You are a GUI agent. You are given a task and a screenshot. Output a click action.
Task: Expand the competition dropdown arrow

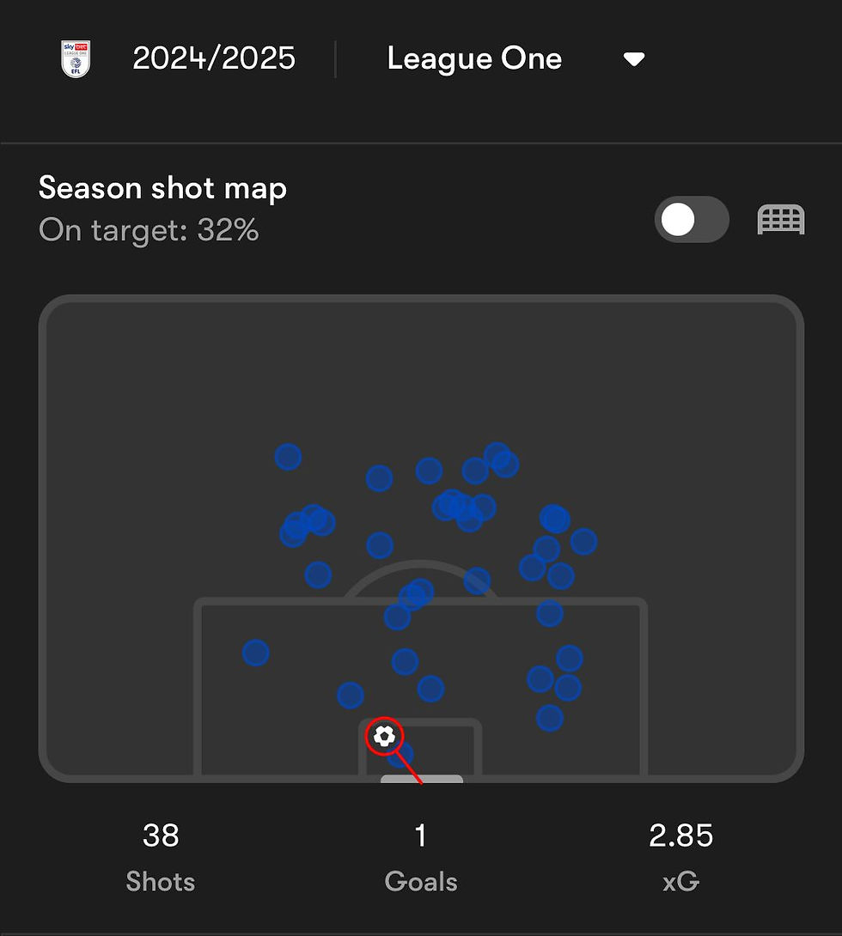634,59
